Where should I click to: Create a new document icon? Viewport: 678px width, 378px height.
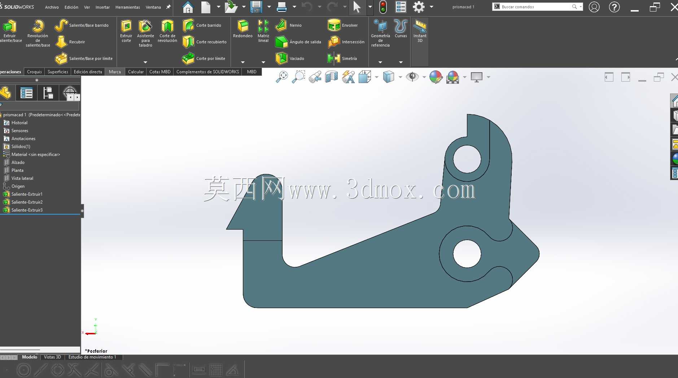coord(206,7)
